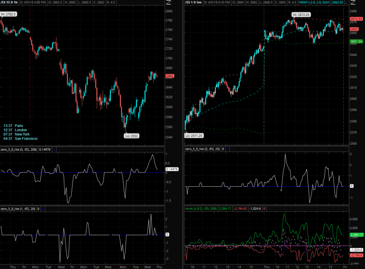
Task: Click the left chart's price-axis settings icon
Action: click(169, 3)
